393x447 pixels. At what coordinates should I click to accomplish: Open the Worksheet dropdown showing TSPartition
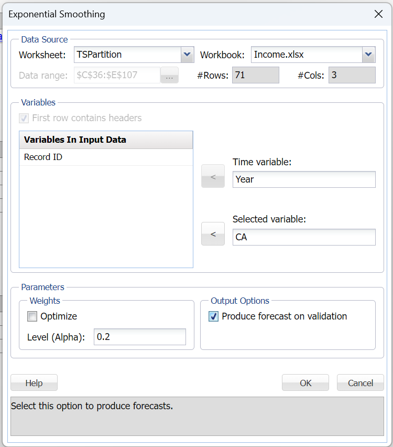(187, 55)
